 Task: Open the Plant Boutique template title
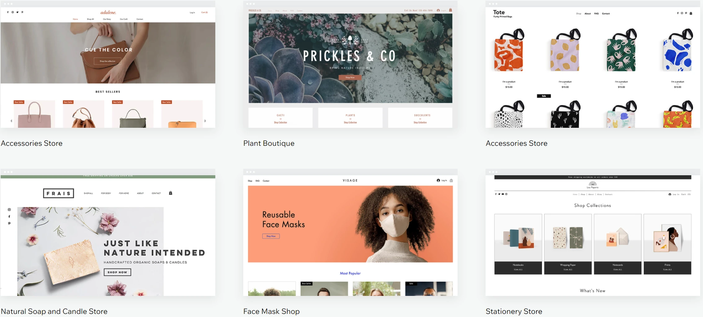pyautogui.click(x=269, y=143)
